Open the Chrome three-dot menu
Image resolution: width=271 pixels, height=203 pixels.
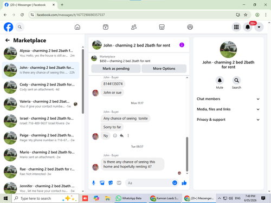click(266, 15)
